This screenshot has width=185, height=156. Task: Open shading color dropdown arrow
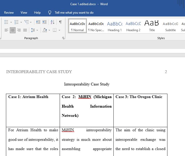pyautogui.click(x=49, y=30)
